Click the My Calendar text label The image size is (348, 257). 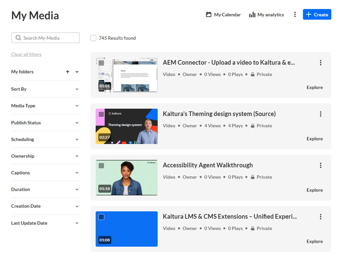(227, 15)
